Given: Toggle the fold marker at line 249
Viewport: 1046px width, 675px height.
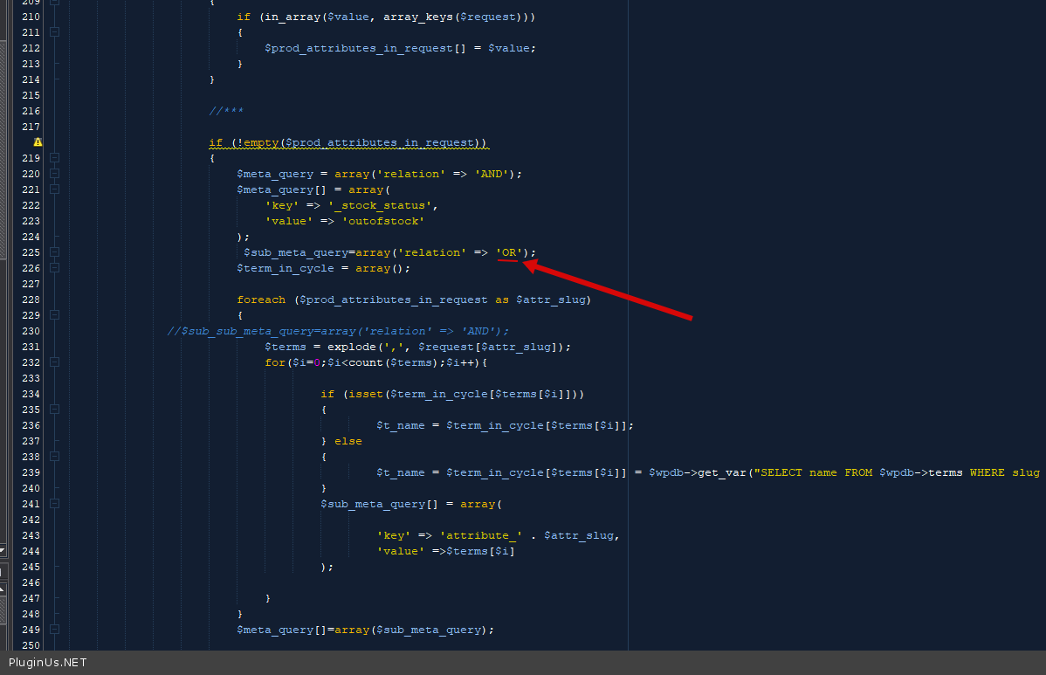Looking at the screenshot, I should pos(55,630).
